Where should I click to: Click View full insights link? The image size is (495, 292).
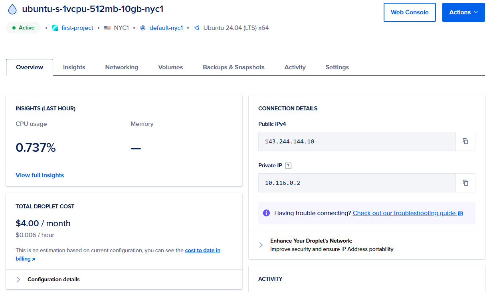click(x=40, y=175)
